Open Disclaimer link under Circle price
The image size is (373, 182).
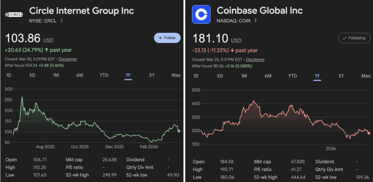68,59
